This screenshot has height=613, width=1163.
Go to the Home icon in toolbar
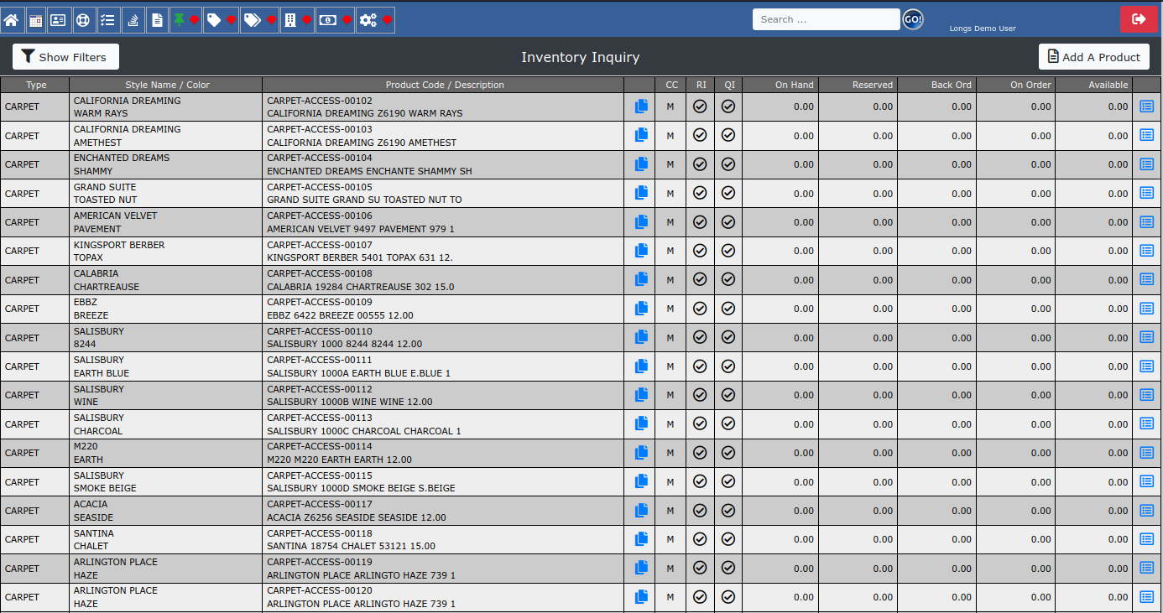(x=12, y=20)
